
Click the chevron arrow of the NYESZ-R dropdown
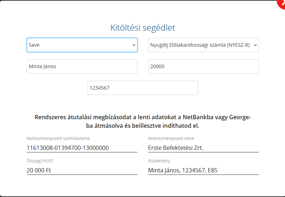(255, 45)
